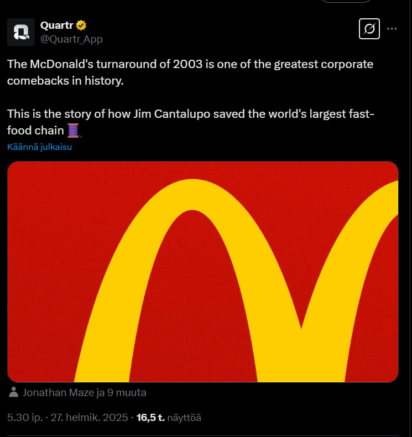The height and width of the screenshot is (437, 412).
Task: Open Grok actions icon on post
Action: 369,29
